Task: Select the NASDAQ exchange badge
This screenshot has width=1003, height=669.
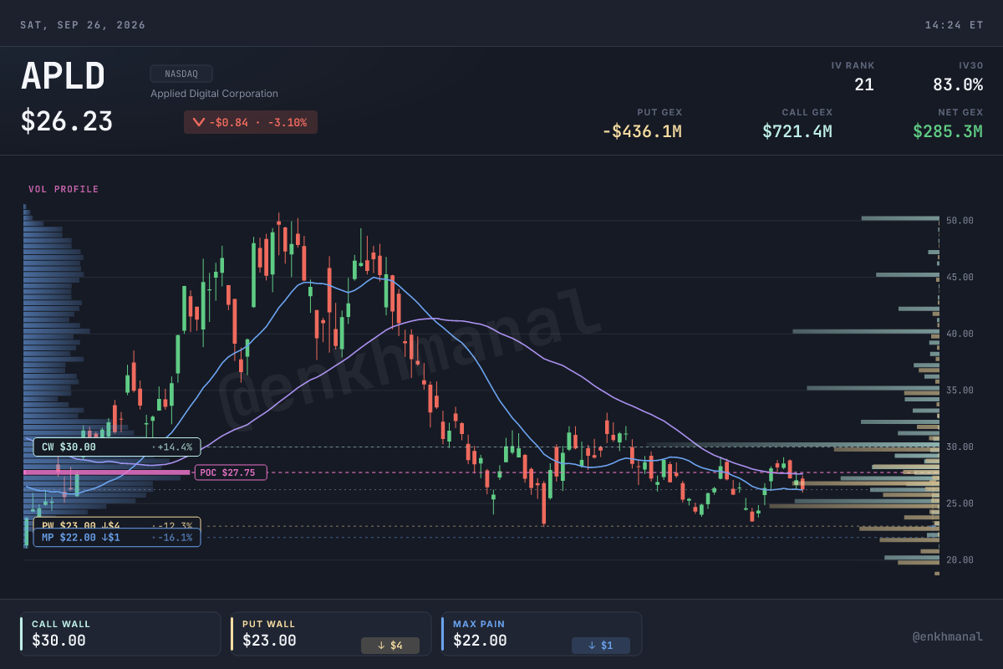Action: pyautogui.click(x=181, y=74)
